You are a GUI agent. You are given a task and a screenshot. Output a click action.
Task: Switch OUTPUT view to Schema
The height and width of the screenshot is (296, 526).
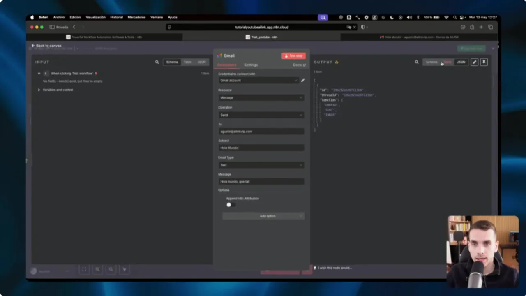[x=432, y=62]
